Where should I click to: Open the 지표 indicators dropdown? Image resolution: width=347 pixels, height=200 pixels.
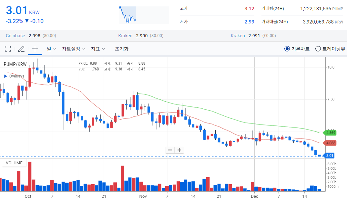[98, 49]
